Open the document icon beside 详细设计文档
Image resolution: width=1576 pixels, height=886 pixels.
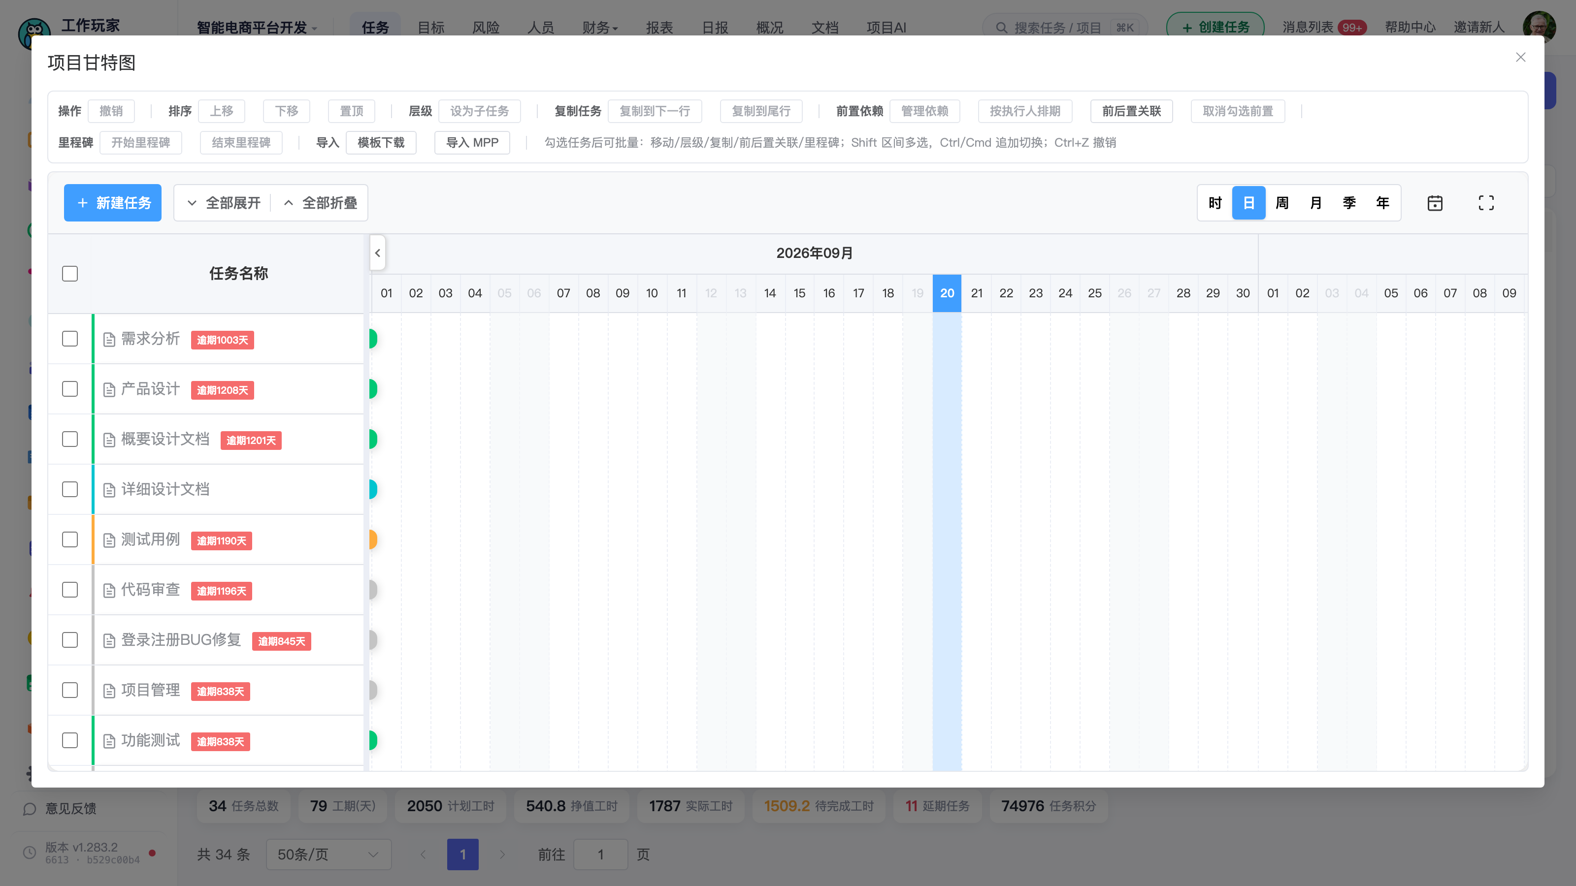(109, 490)
